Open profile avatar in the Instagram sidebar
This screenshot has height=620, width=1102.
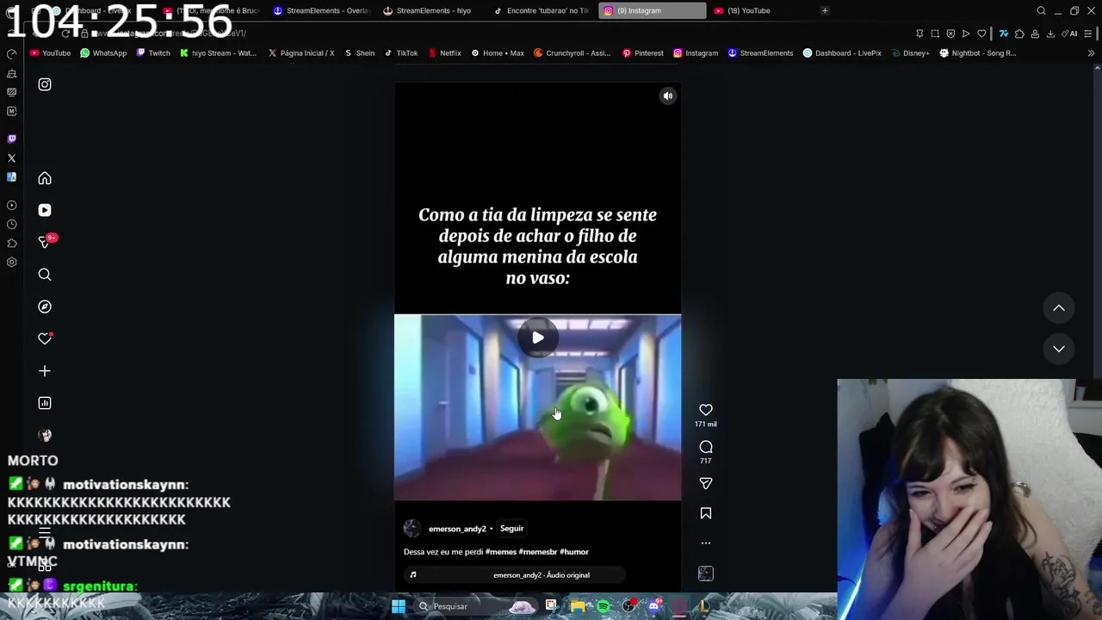[45, 436]
